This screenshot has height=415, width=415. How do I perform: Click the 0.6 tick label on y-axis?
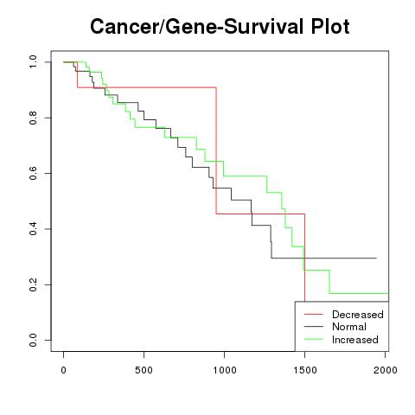(x=33, y=173)
